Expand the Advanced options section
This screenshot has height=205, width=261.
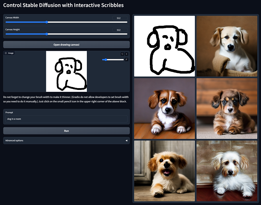click(66, 140)
